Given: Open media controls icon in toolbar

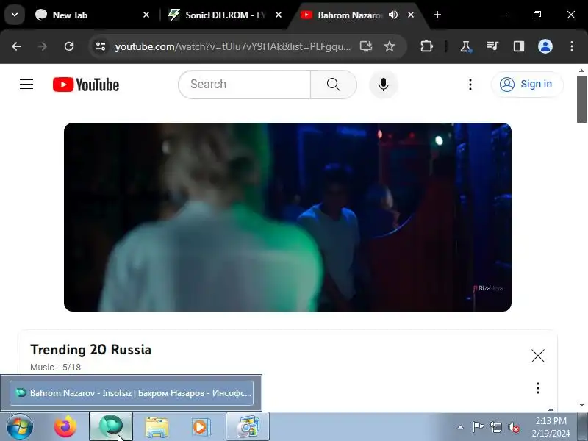Looking at the screenshot, I should tap(492, 46).
